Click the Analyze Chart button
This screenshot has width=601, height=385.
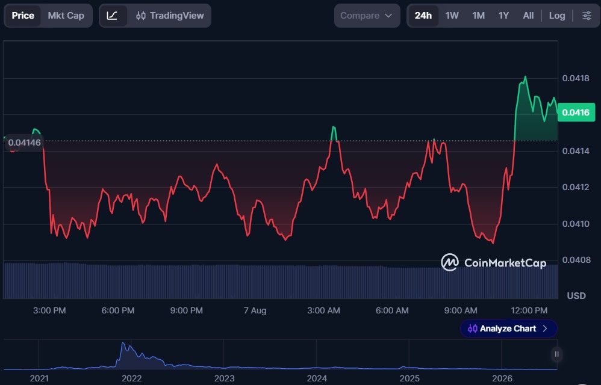pyautogui.click(x=508, y=328)
